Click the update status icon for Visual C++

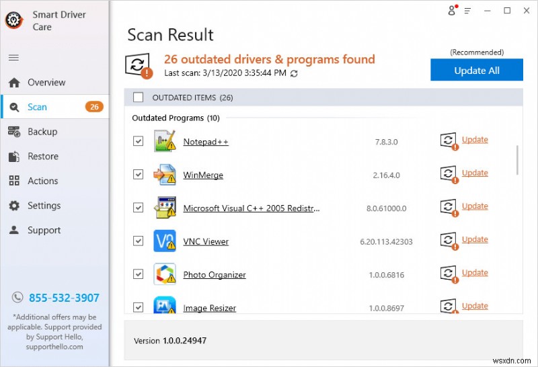coord(449,208)
